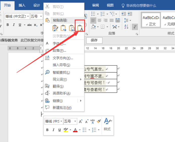Click the 告诉我你想要做什么 search box
The height and width of the screenshot is (142, 175).
(x=139, y=6)
